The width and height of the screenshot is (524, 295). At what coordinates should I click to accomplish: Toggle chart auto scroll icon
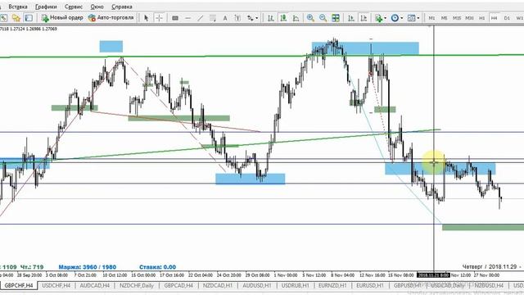pos(351,18)
